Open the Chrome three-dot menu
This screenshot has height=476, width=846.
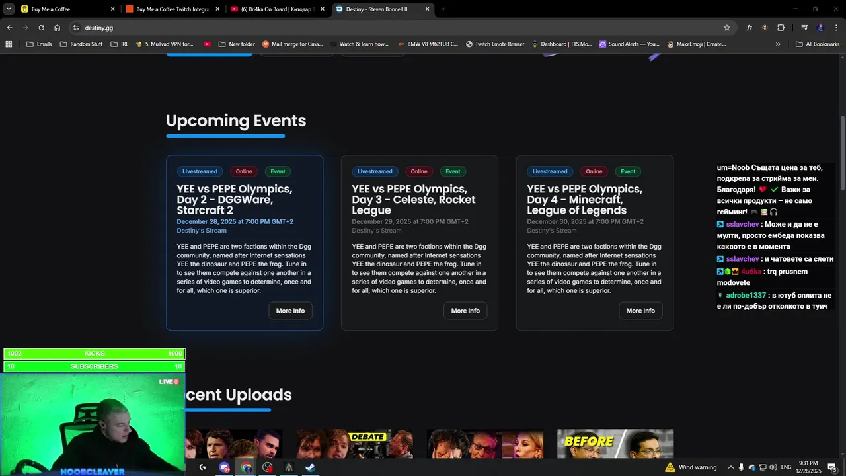pos(836,28)
